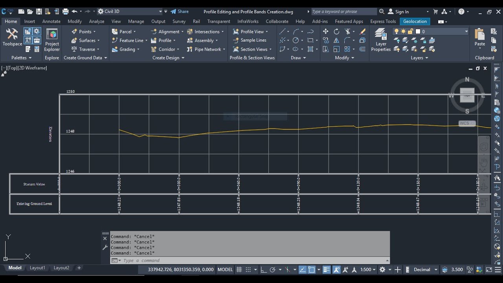Image resolution: width=503 pixels, height=283 pixels.
Task: Toggle polar tracking
Action: pyautogui.click(x=273, y=270)
